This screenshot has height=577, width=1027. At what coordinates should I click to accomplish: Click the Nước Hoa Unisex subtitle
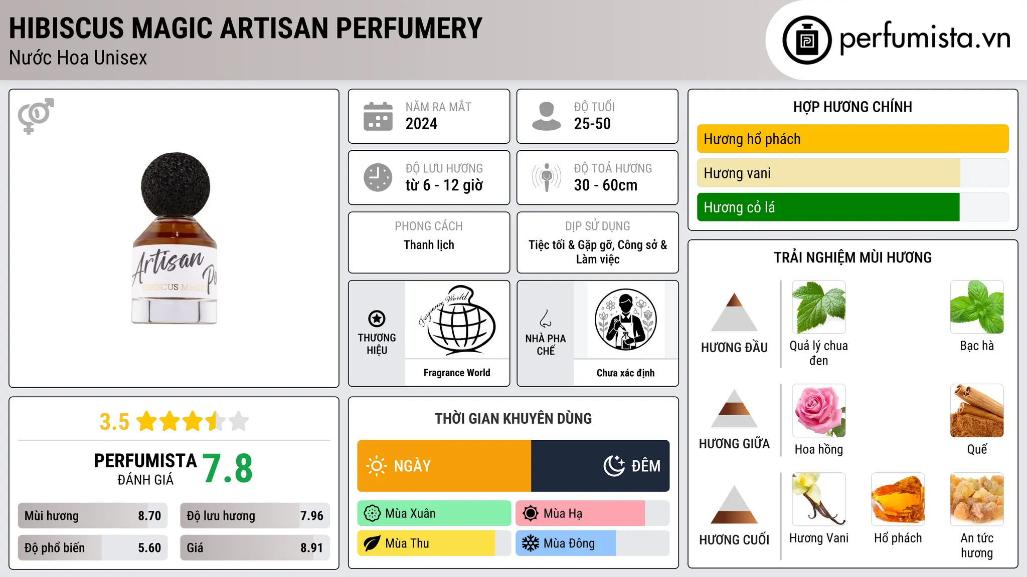point(78,58)
